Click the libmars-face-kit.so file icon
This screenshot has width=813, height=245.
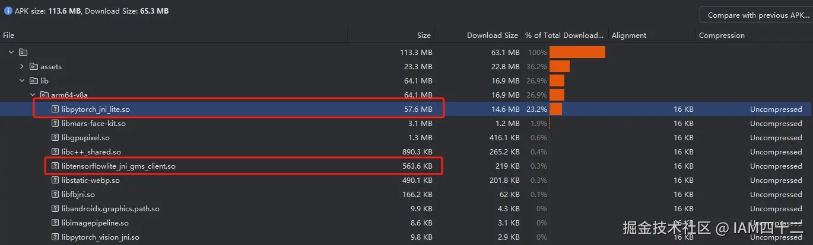[x=55, y=124]
